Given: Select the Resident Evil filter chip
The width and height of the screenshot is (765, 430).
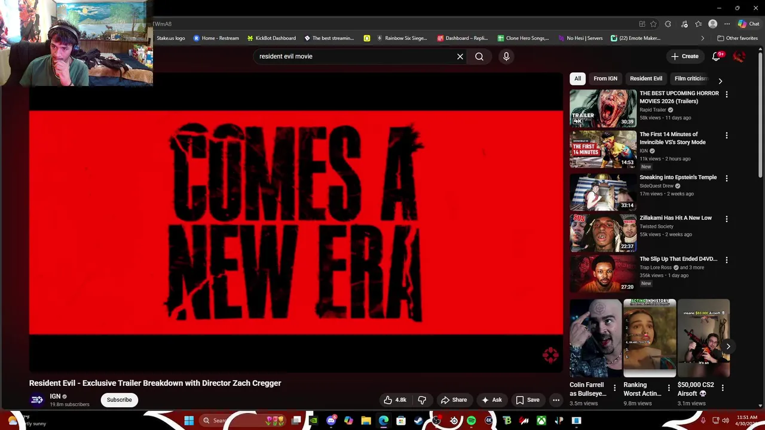Looking at the screenshot, I should pos(646,78).
